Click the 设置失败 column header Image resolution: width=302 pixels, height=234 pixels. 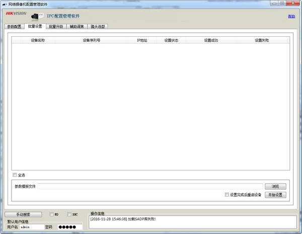[262, 40]
